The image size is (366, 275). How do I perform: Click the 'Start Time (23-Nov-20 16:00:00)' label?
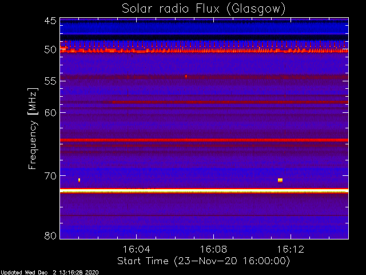click(x=204, y=261)
